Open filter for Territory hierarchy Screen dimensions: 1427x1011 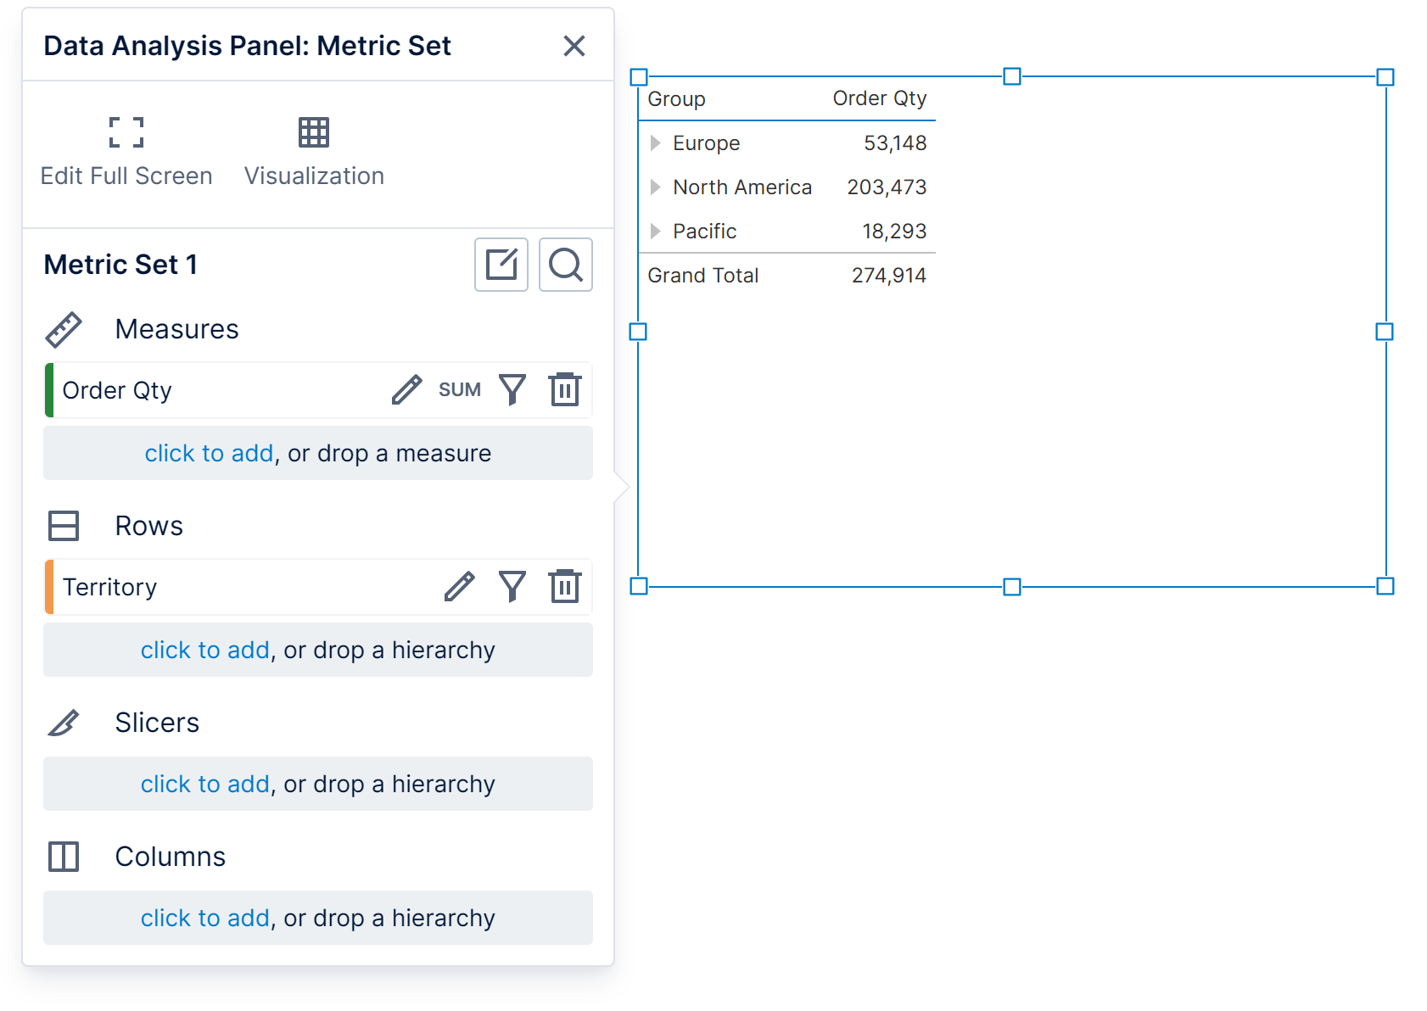pos(512,587)
